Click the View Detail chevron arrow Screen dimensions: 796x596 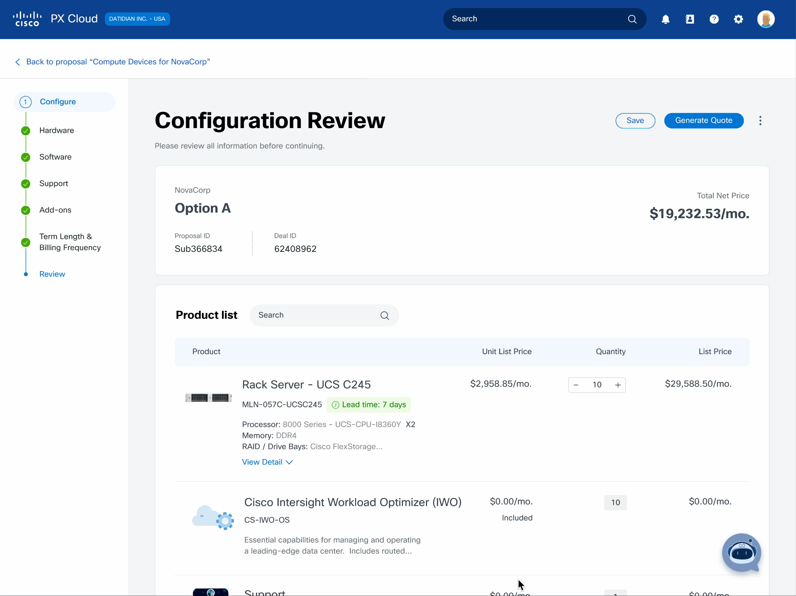tap(289, 462)
